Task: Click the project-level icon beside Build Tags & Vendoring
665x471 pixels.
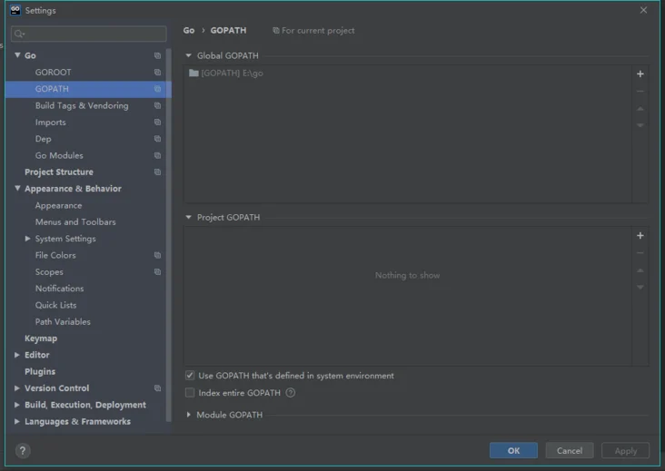Action: coord(157,105)
